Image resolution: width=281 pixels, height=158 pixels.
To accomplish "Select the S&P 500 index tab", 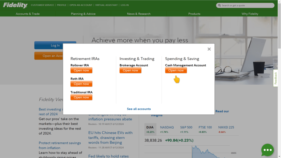I will [186, 130].
